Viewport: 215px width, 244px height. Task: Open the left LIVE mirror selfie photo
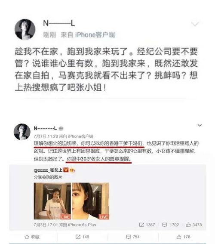click(x=52, y=201)
